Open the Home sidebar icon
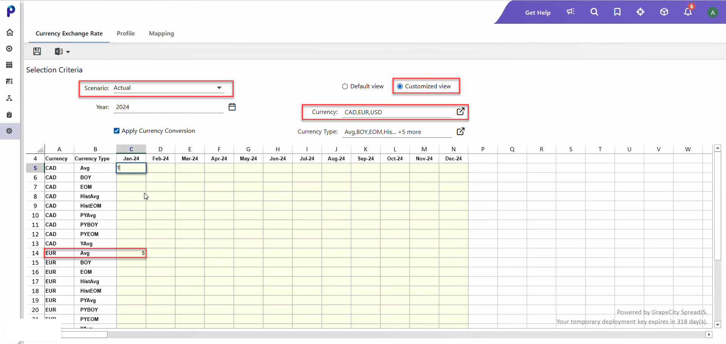 10,32
